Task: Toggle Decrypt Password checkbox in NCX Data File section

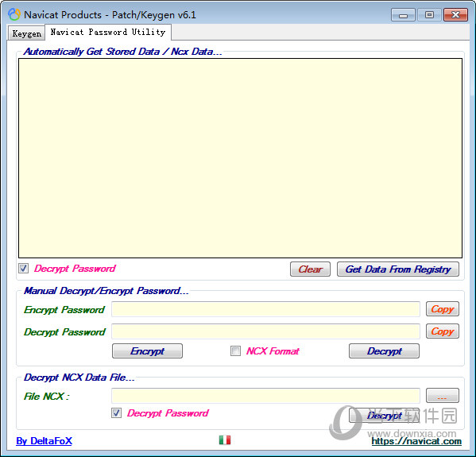Action: (116, 413)
